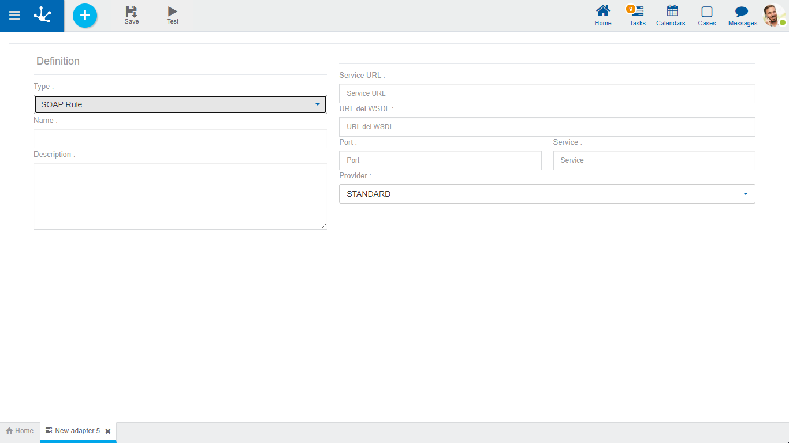This screenshot has width=789, height=443.
Task: Open Calendars from top bar
Action: click(x=671, y=16)
